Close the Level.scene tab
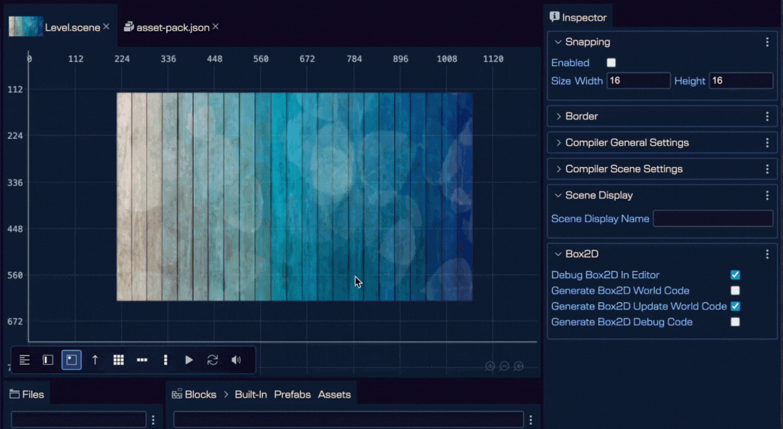Viewport: 783px width, 429px height. (x=106, y=26)
